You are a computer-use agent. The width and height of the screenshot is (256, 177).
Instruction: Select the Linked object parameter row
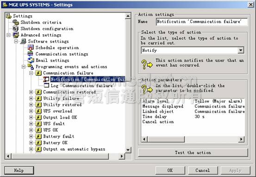tap(193, 112)
